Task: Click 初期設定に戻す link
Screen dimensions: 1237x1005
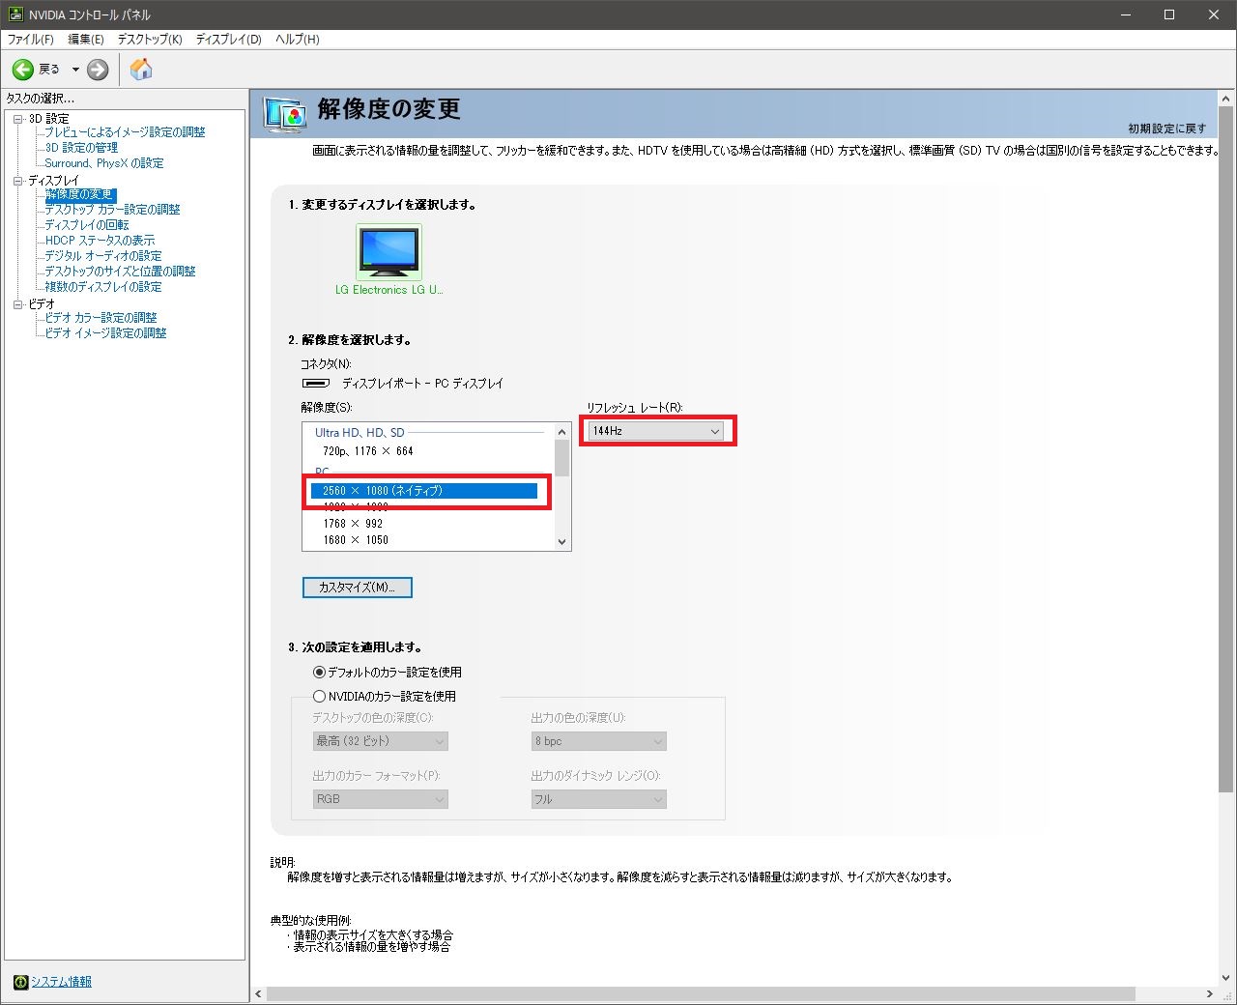Action: pos(1166,129)
